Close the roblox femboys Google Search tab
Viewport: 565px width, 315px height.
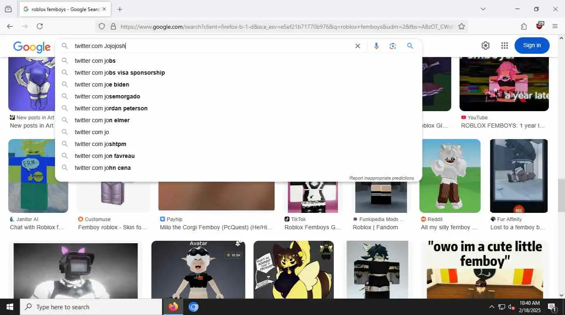pyautogui.click(x=104, y=9)
